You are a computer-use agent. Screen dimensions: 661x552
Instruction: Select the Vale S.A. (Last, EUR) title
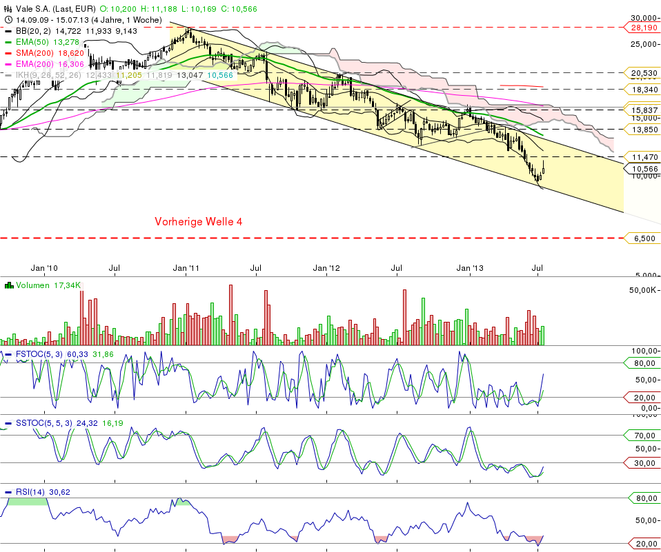(56, 9)
